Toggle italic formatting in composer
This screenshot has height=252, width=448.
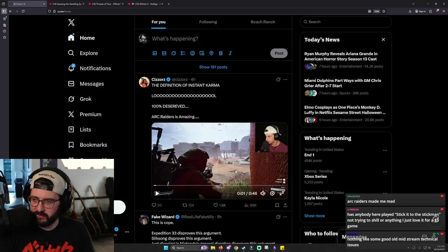[x=230, y=53]
